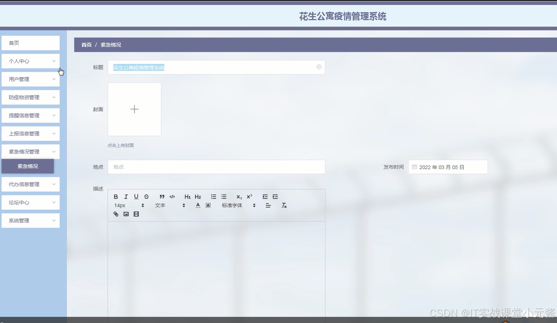Toggle italic formatting in editor
557x323 pixels.
(x=126, y=196)
